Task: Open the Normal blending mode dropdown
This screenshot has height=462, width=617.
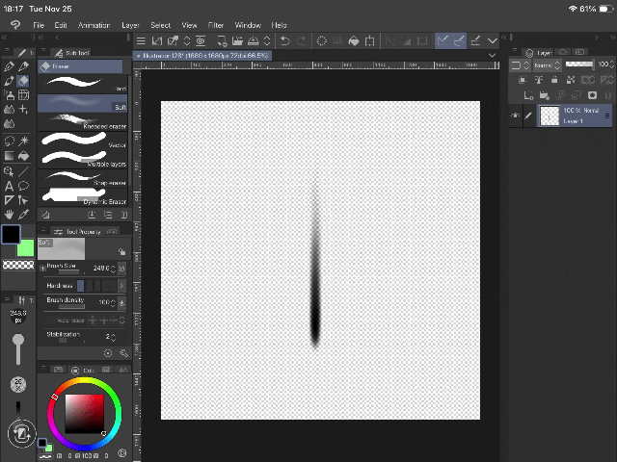Action: (547, 65)
